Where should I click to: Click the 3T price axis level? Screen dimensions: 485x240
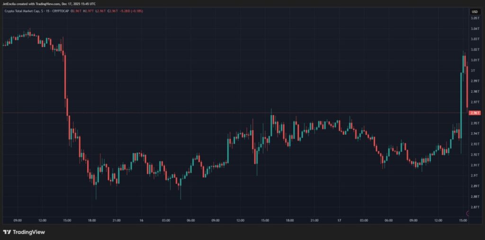coord(474,71)
